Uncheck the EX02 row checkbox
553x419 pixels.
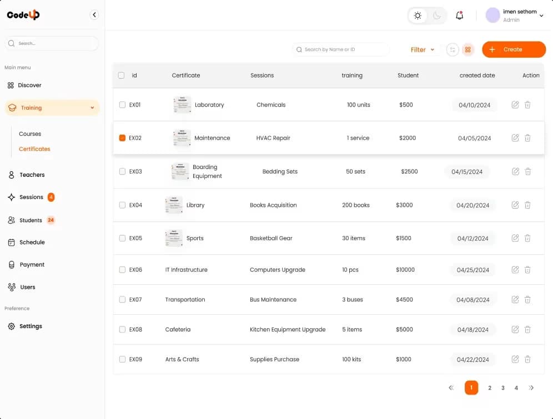(122, 138)
